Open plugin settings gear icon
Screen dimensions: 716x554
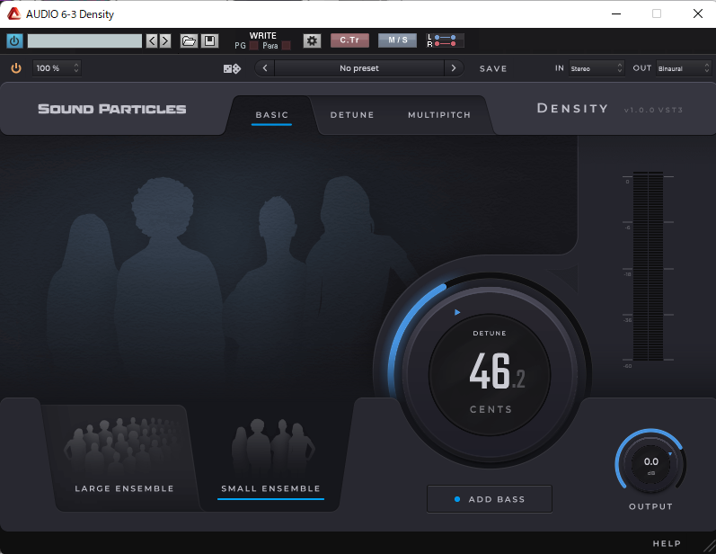[312, 40]
